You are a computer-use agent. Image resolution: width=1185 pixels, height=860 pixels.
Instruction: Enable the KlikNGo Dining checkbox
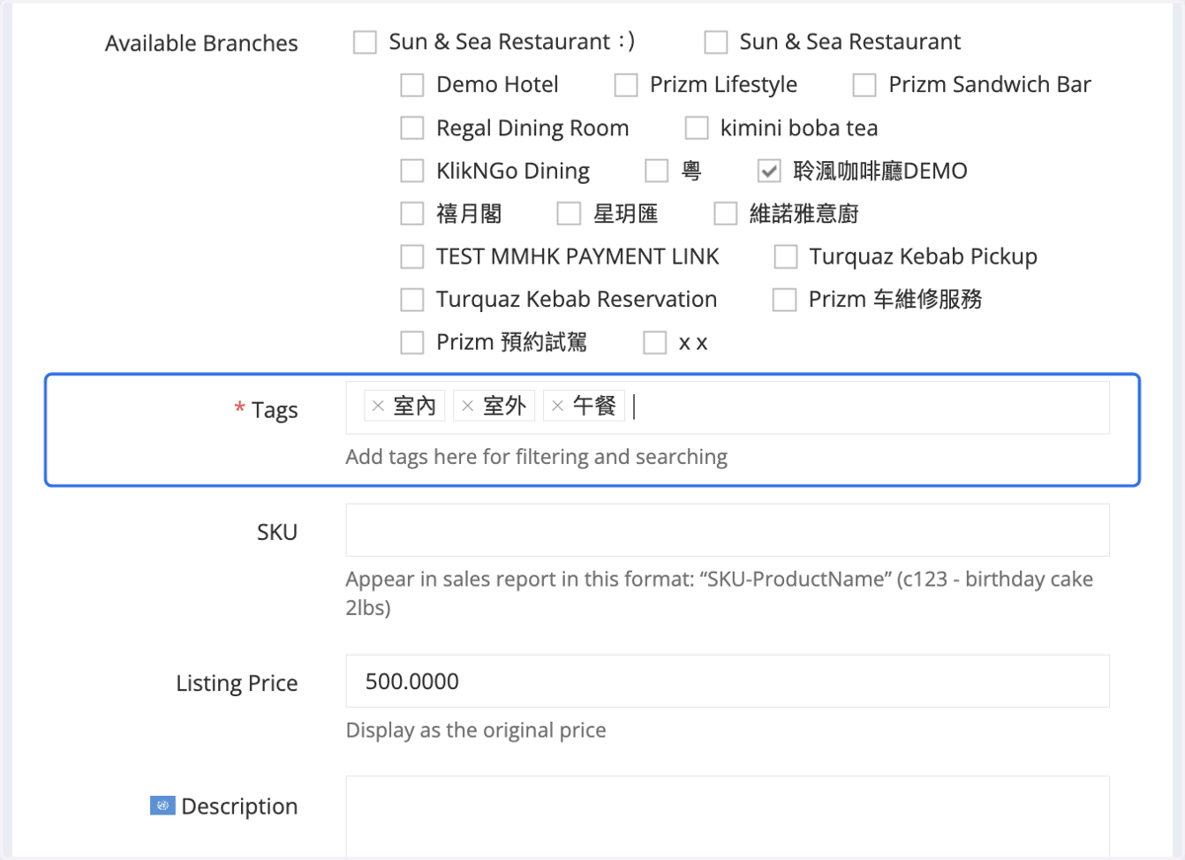[412, 171]
